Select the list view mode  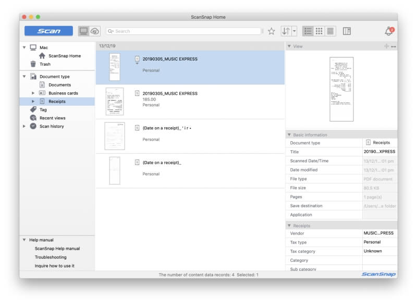(308, 31)
